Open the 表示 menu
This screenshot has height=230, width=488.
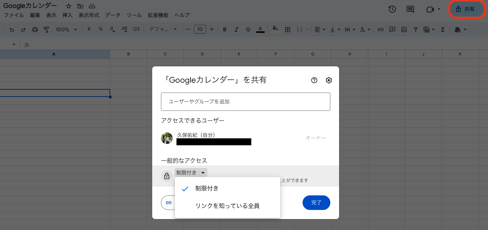tap(51, 15)
